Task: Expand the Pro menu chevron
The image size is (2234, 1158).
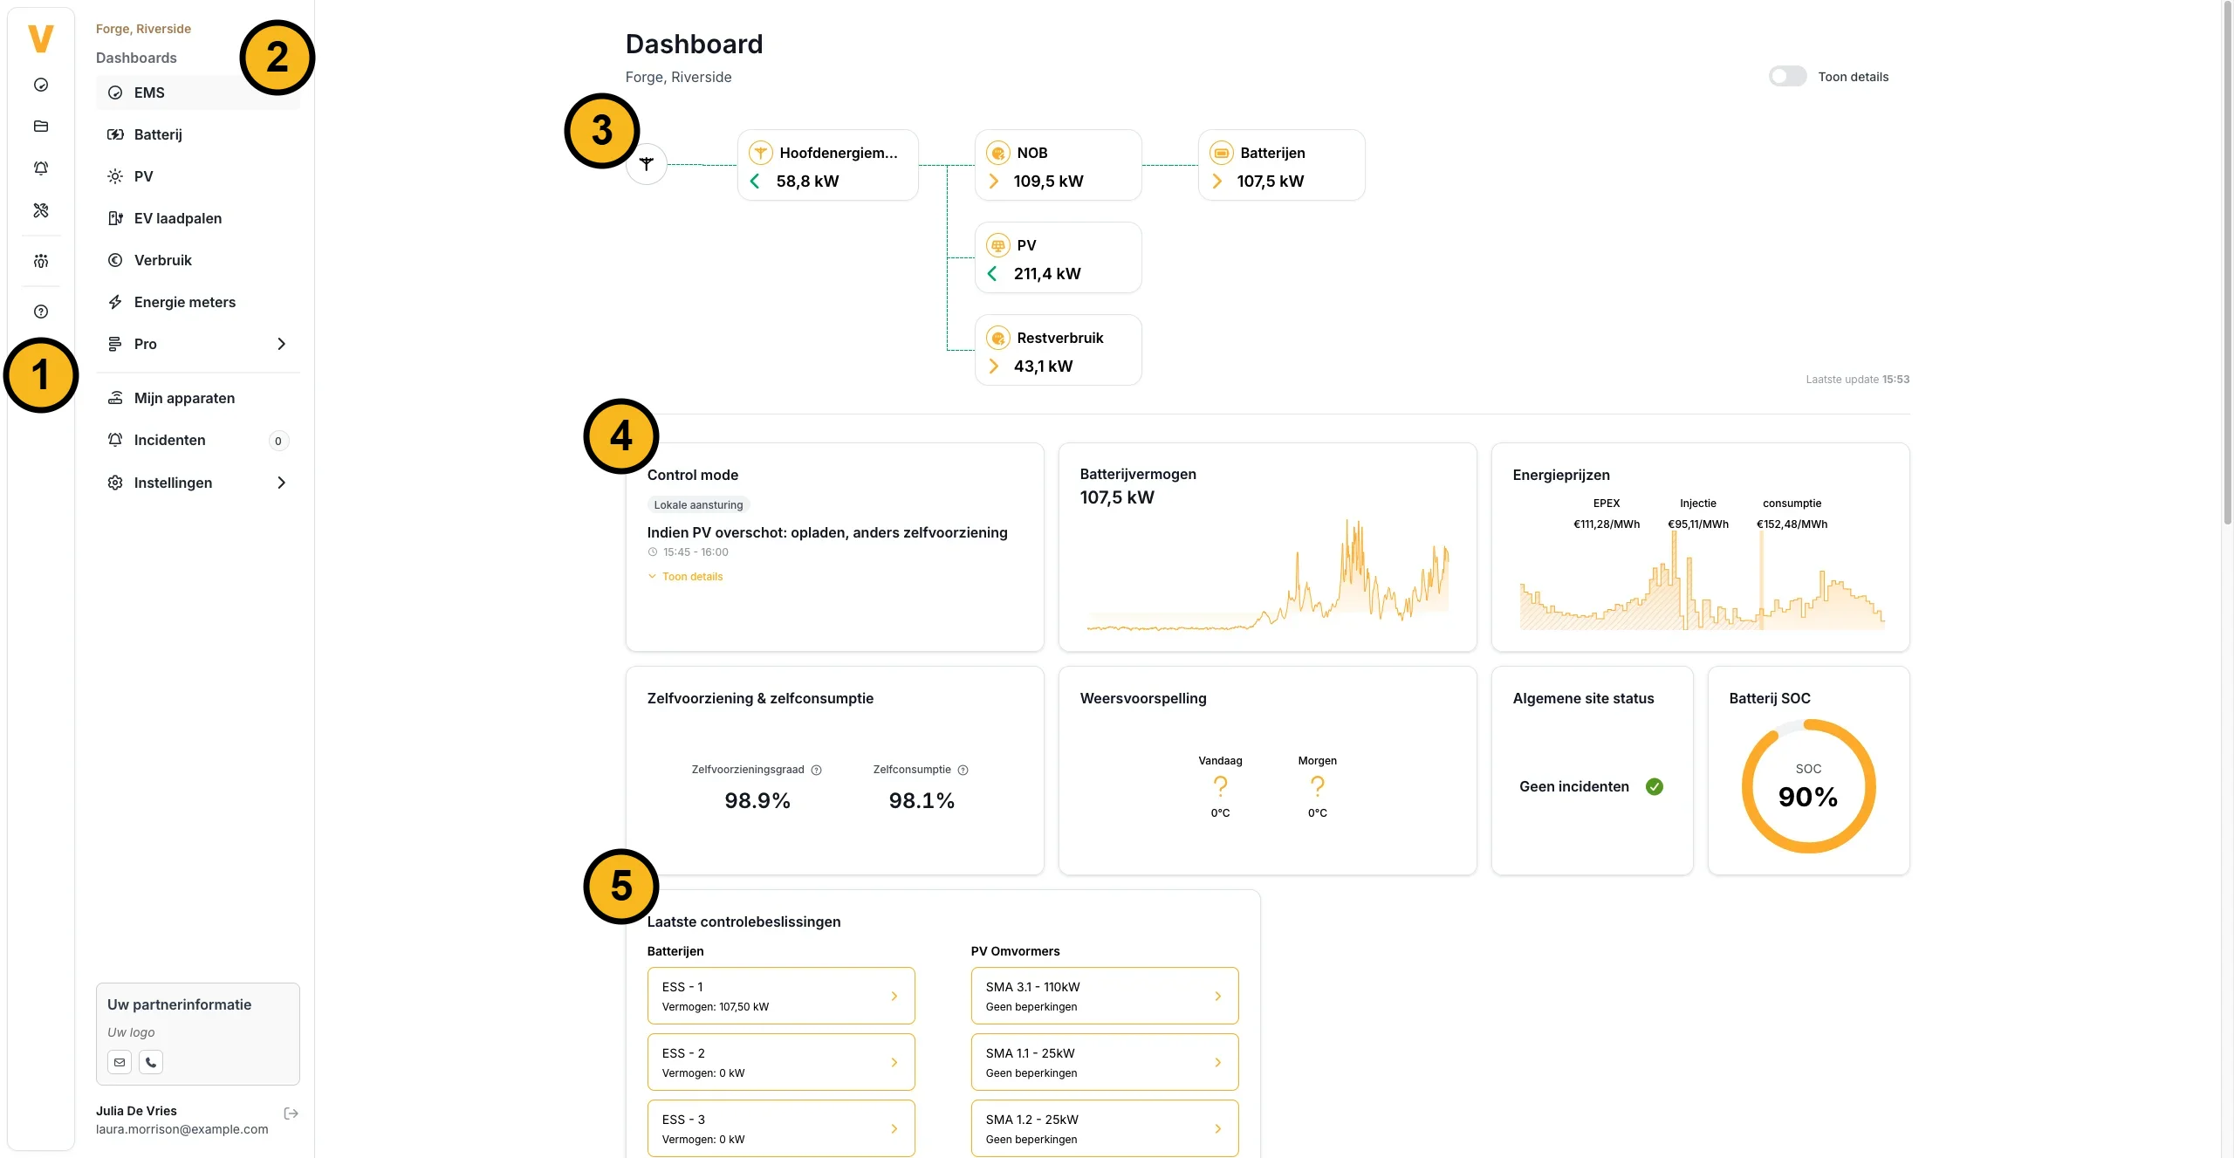Action: [x=281, y=344]
